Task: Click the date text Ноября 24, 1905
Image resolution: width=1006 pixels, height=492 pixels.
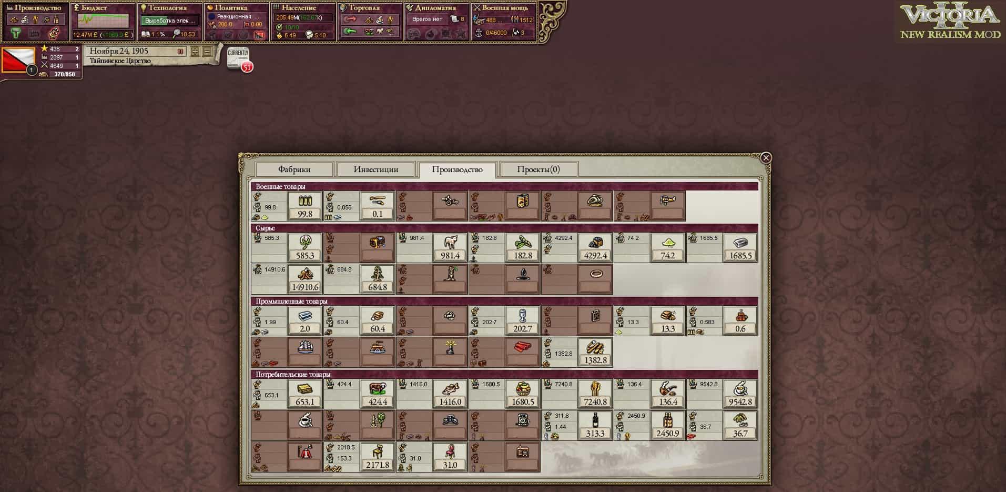Action: (119, 51)
